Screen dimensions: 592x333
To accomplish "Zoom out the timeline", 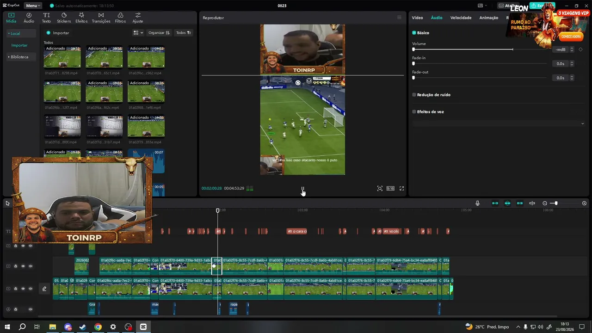I will (545, 203).
